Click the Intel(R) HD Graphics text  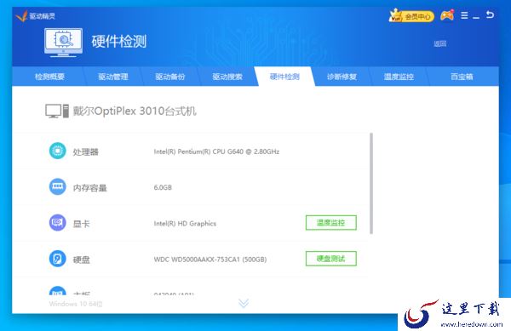click(185, 224)
